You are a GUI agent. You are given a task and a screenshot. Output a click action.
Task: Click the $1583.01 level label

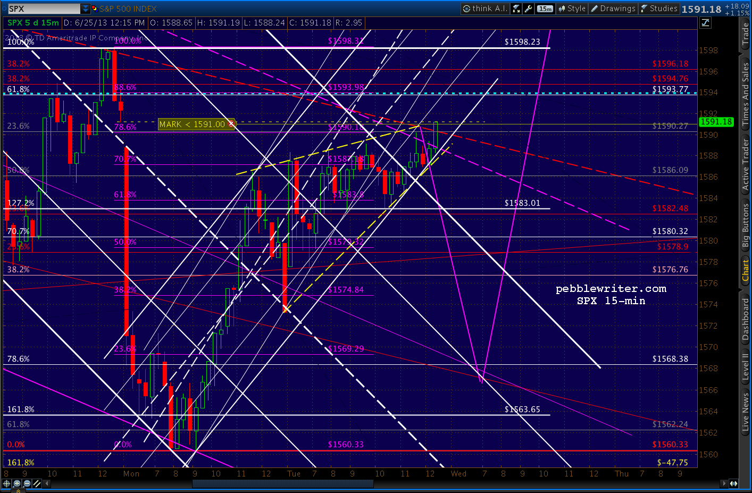click(522, 203)
